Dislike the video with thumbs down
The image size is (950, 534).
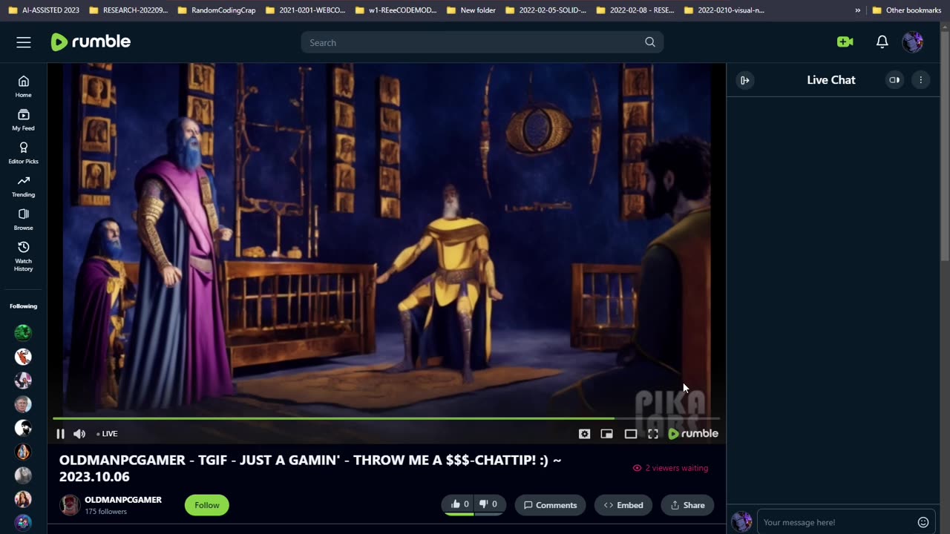click(488, 504)
